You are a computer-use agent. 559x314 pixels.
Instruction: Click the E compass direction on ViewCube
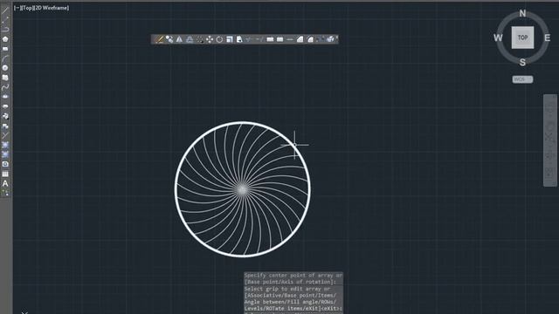coord(548,38)
